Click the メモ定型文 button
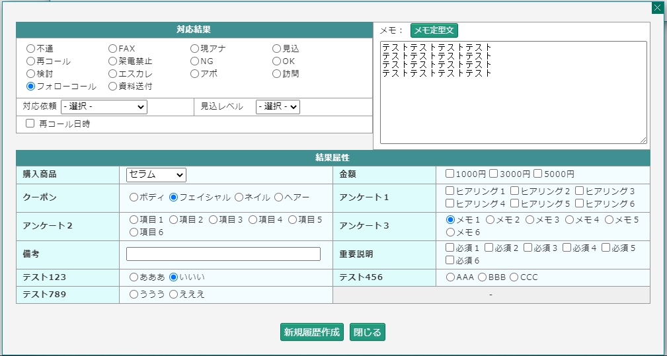667x356 pixels. [434, 30]
